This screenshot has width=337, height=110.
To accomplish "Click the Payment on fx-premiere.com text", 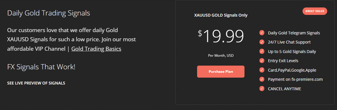I will (x=295, y=79).
